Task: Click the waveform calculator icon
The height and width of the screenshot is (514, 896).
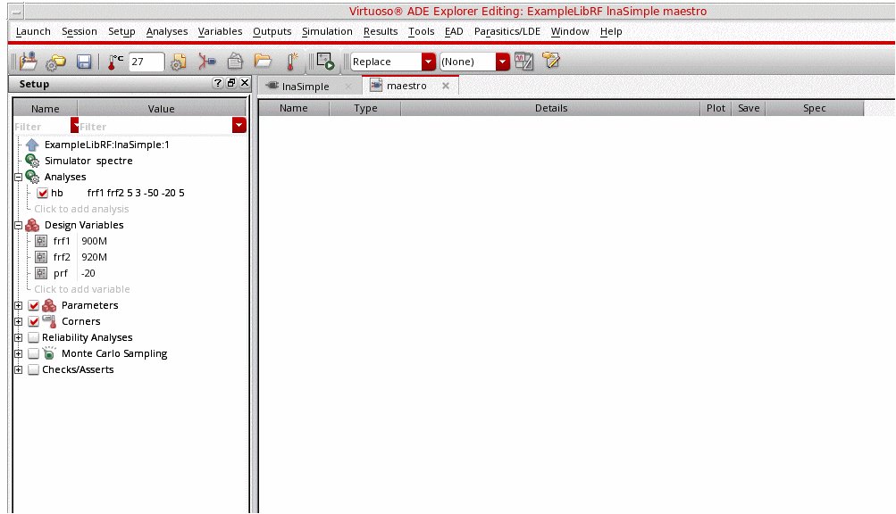Action: [x=524, y=61]
